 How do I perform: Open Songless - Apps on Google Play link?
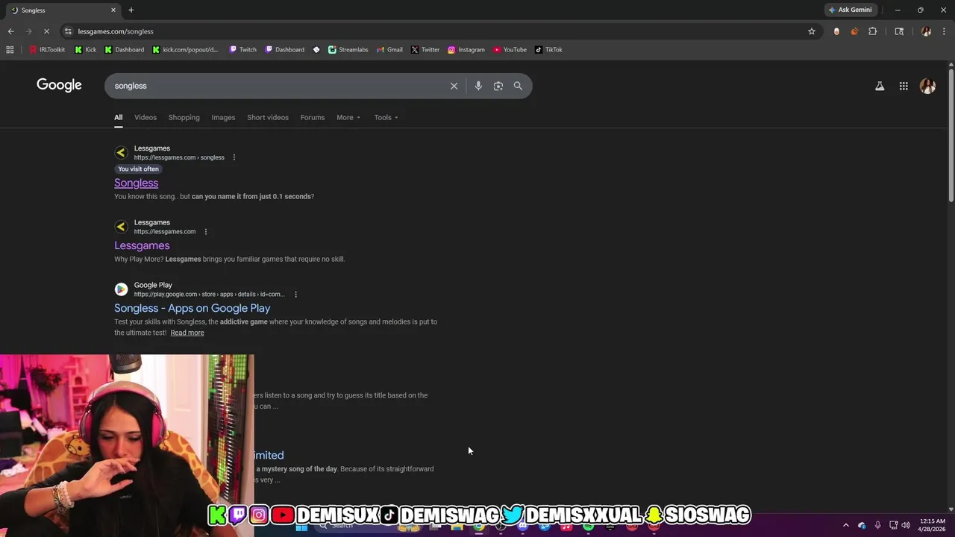(192, 308)
